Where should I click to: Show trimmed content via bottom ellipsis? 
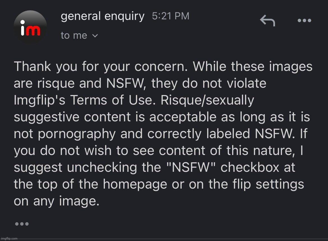click(x=22, y=224)
